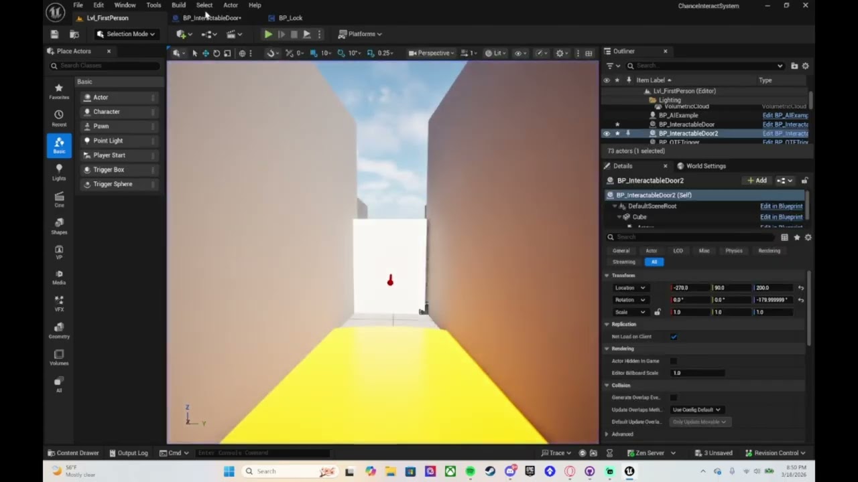Select the Recent category in Place Actors

click(x=59, y=118)
